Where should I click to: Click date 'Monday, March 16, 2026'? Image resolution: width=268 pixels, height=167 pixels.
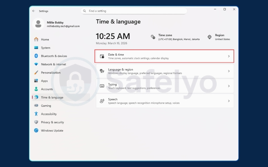112,43
